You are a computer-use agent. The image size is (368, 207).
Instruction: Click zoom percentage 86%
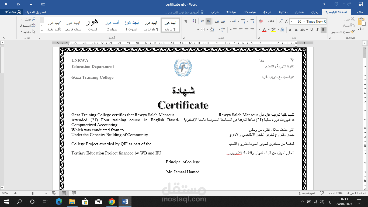click(5, 193)
